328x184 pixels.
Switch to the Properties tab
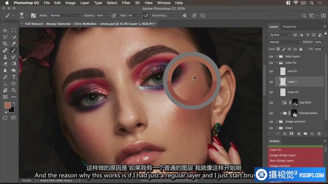coord(289,27)
